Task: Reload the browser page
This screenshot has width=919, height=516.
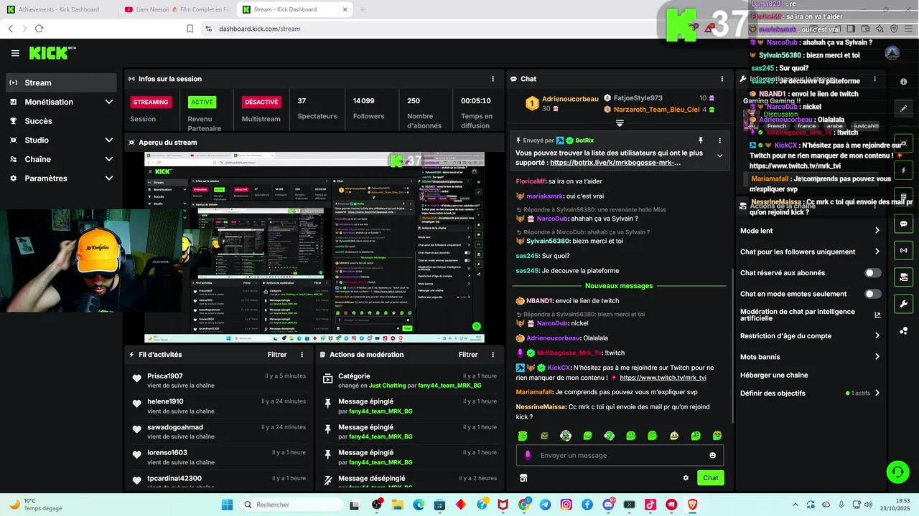Action: (x=39, y=29)
